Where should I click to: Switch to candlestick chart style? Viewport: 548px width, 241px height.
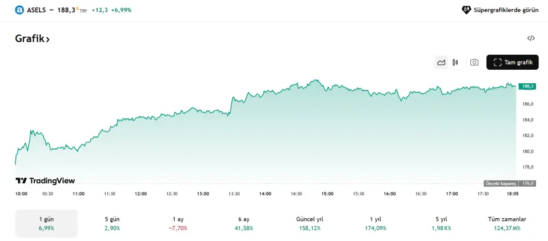coord(456,62)
